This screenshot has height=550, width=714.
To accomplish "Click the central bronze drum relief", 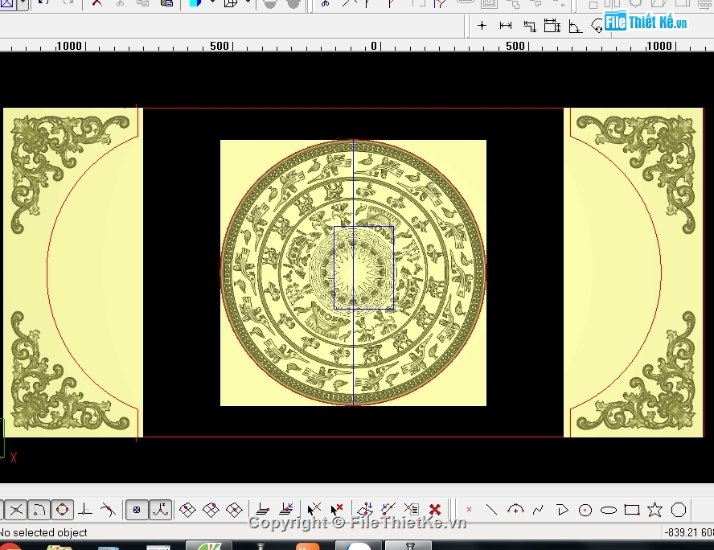I will (353, 273).
